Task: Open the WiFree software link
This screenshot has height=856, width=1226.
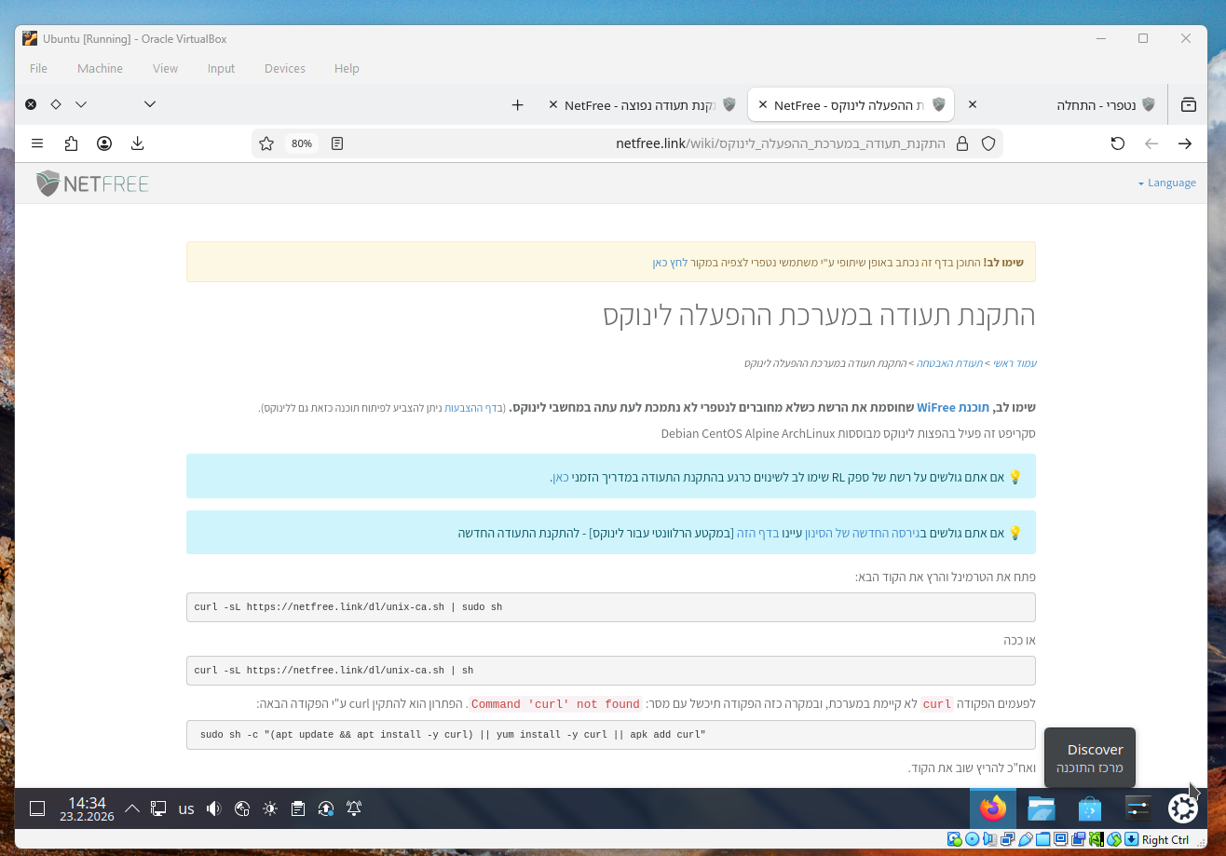Action: tap(953, 407)
